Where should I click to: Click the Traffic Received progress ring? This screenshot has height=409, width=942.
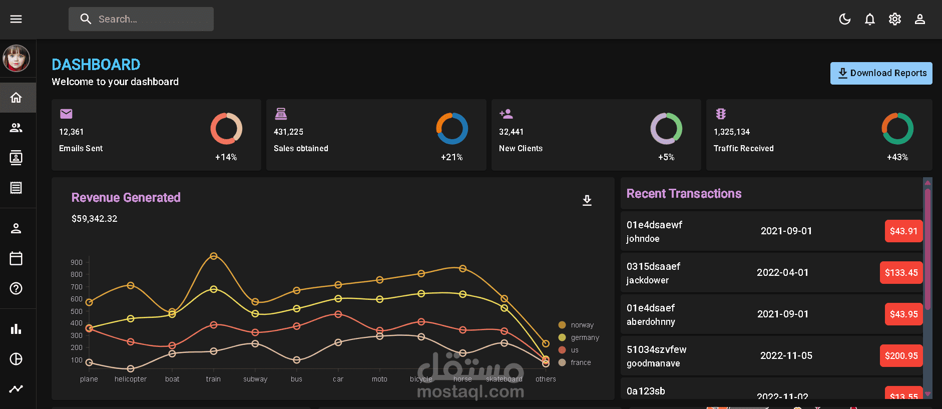pyautogui.click(x=897, y=129)
